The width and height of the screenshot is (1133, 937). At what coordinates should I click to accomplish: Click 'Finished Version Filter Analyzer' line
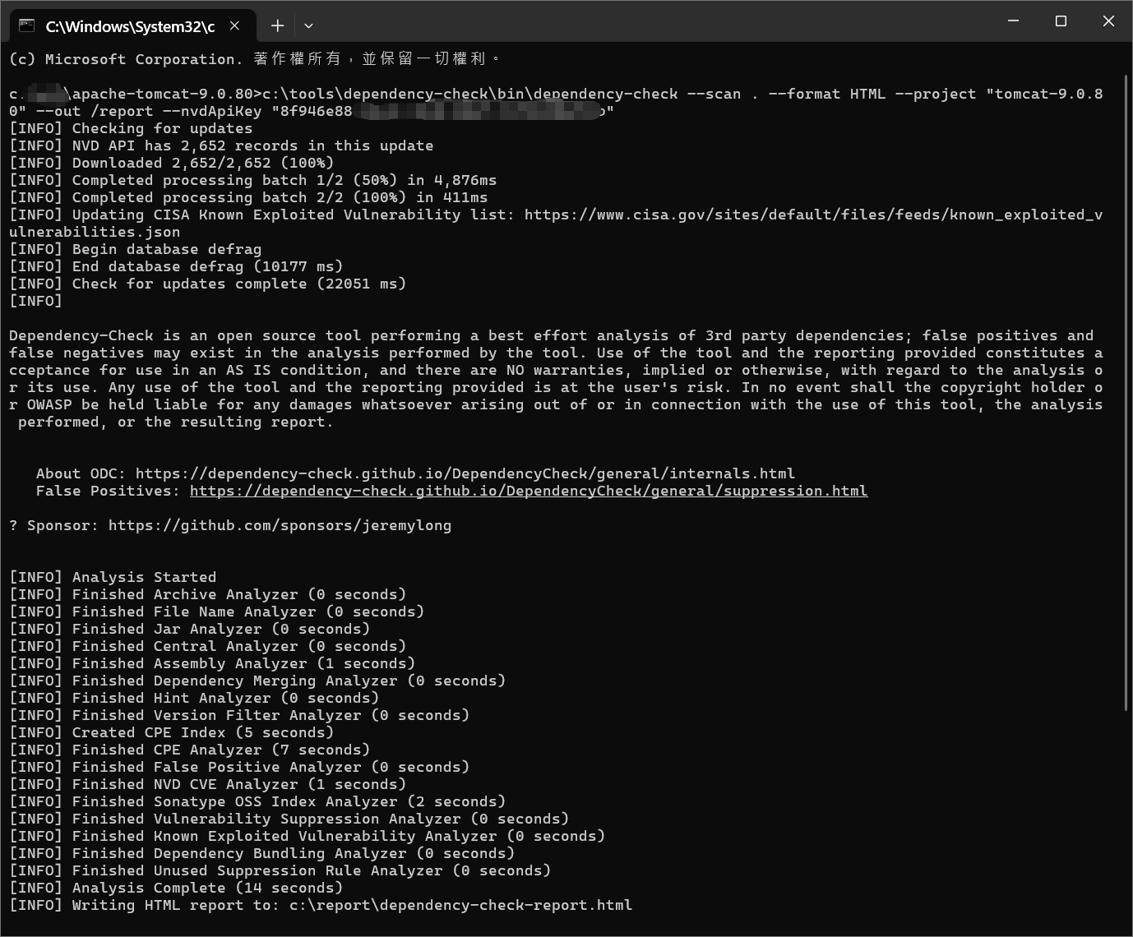pyautogui.click(x=239, y=715)
